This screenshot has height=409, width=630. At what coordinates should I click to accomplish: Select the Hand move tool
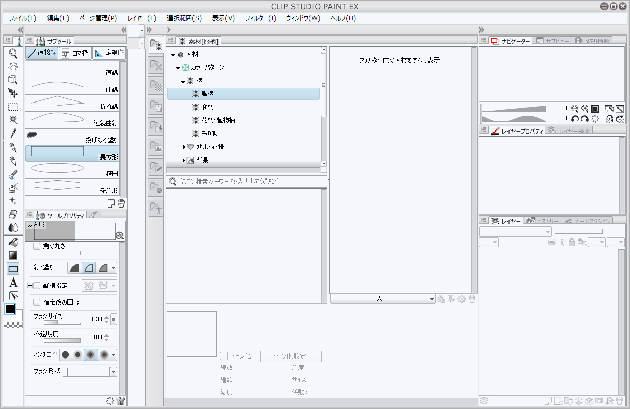13,66
